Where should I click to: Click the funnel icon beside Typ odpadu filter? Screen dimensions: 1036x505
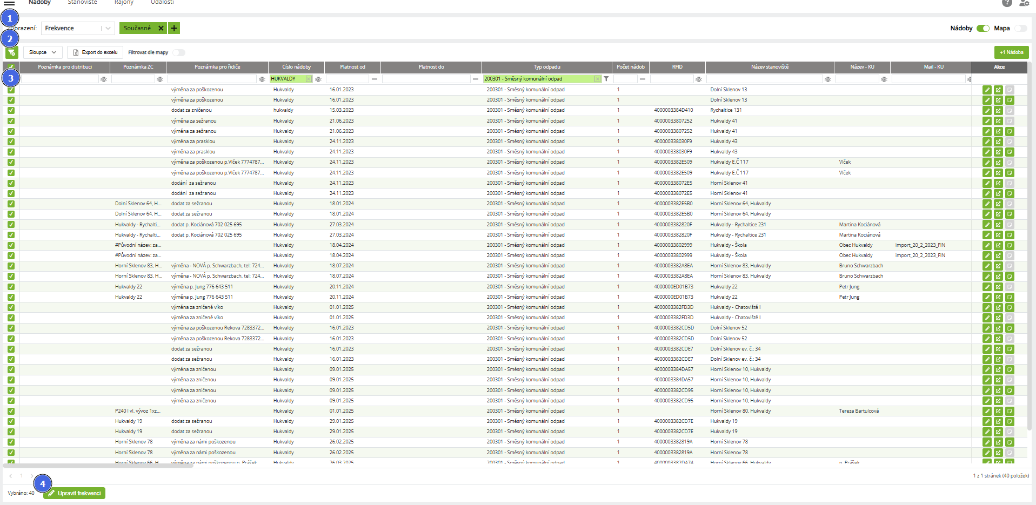pyautogui.click(x=606, y=79)
